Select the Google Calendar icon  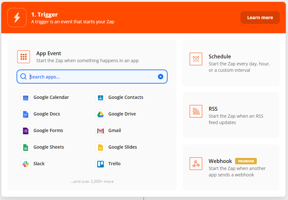(x=25, y=98)
